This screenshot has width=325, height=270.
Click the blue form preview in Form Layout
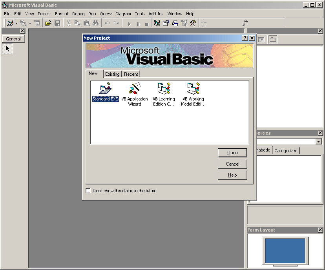(x=285, y=251)
